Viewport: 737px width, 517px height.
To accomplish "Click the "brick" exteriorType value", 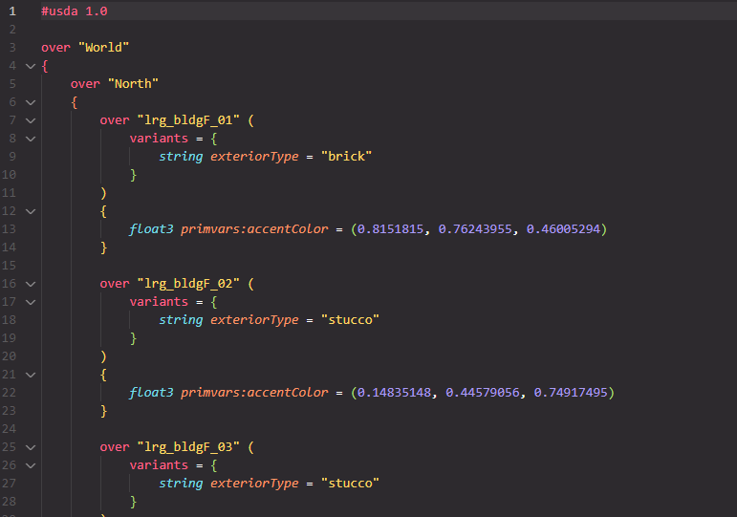I will 346,157.
